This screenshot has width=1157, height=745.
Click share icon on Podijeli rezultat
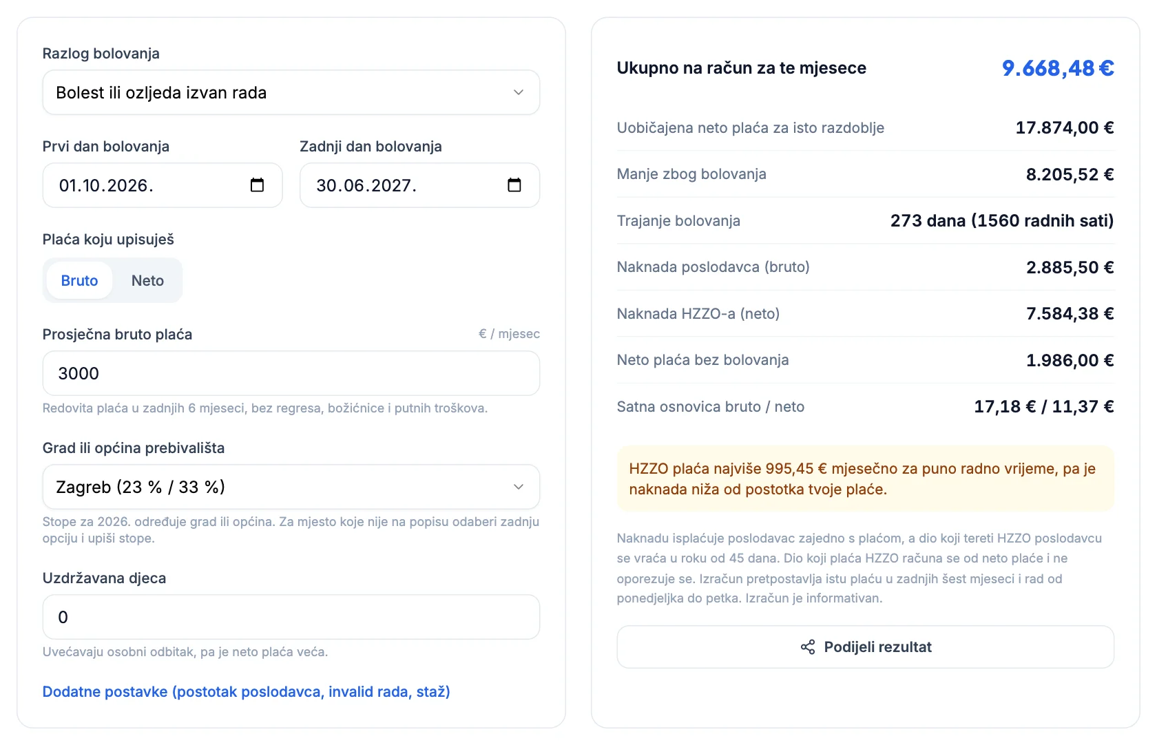[808, 647]
